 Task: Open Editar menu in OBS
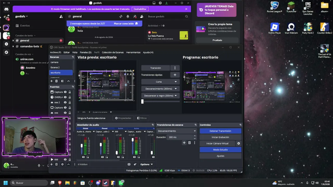(67, 52)
